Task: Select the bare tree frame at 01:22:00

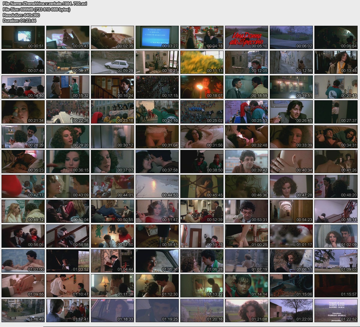Action: point(291,311)
